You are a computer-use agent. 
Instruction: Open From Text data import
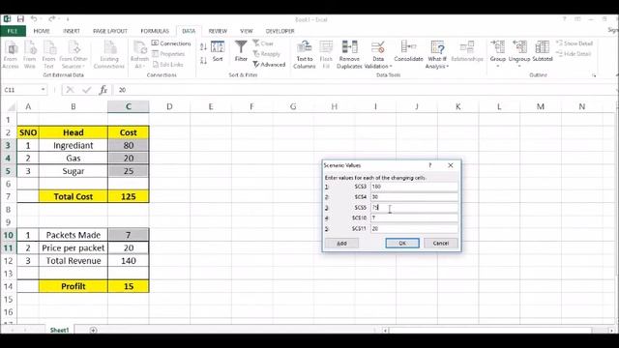pyautogui.click(x=49, y=54)
